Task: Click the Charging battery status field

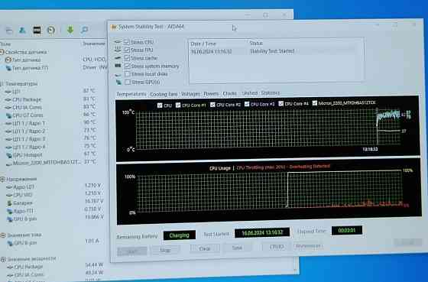Action: 180,235
